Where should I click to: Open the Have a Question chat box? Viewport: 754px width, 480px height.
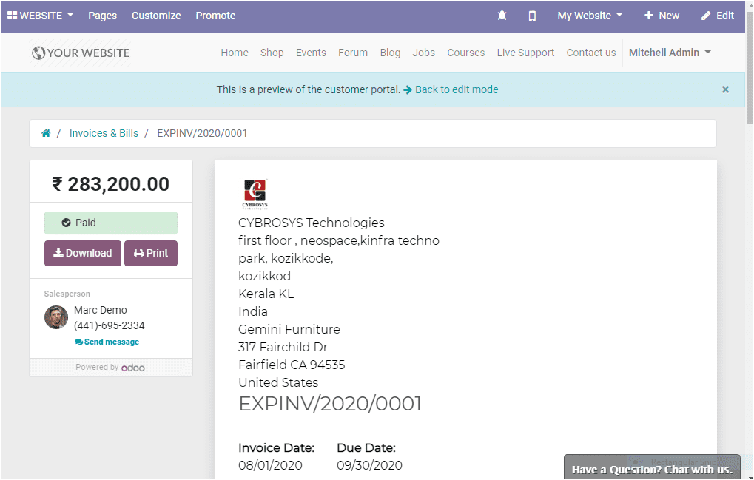[x=652, y=467]
